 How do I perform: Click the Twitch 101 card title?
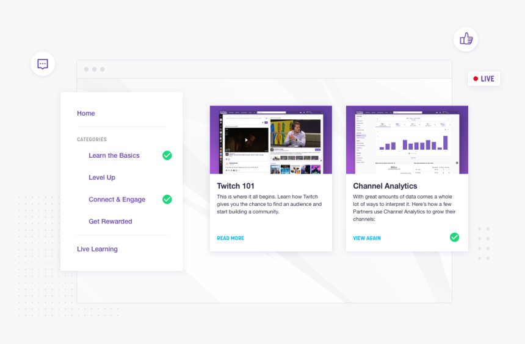tap(236, 186)
